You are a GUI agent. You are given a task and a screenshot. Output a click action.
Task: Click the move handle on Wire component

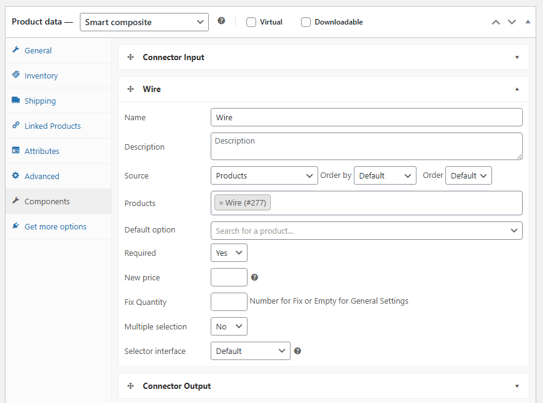coord(130,89)
